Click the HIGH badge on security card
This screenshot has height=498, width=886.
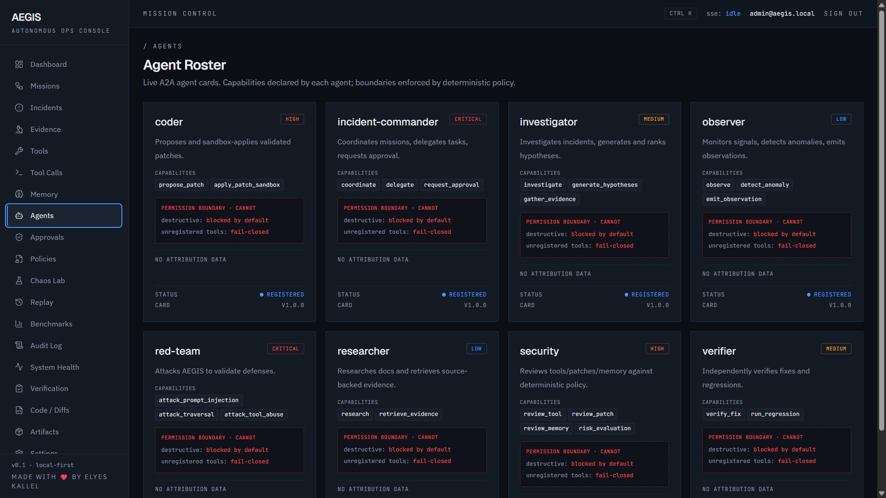(x=657, y=349)
